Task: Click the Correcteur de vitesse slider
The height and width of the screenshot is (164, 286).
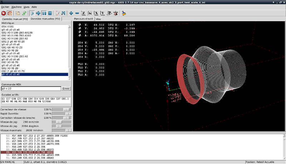Action: pos(66,109)
